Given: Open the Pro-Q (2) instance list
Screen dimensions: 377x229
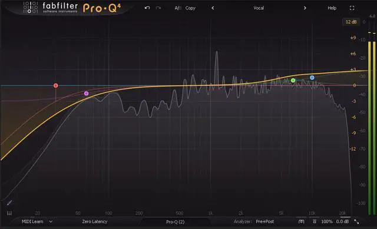Looking at the screenshot, I should pos(176,222).
